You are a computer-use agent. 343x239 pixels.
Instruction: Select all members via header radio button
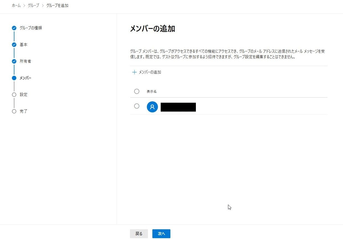tap(137, 91)
